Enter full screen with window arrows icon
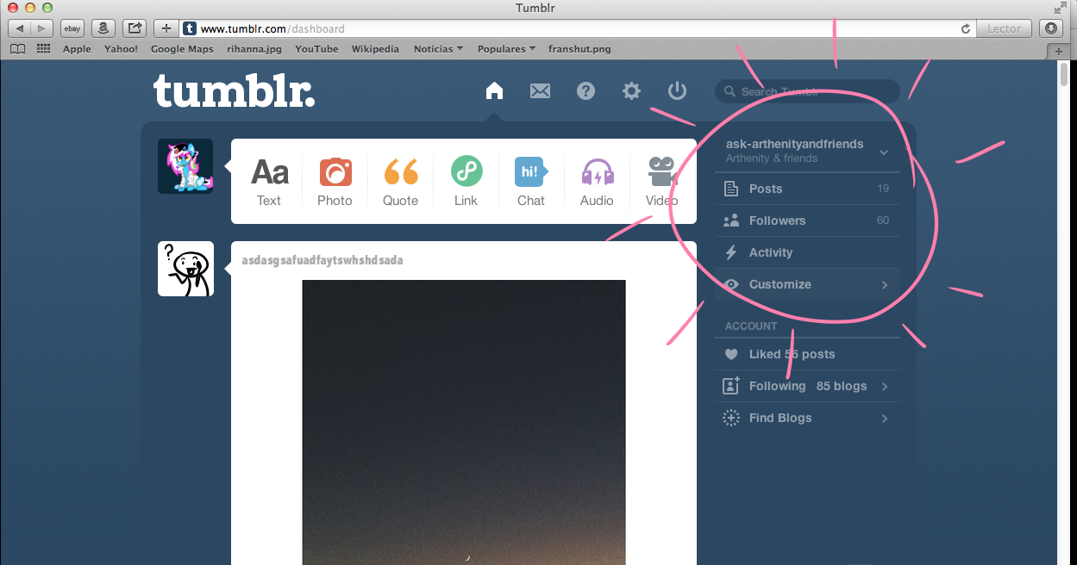The image size is (1077, 565). point(1061,8)
